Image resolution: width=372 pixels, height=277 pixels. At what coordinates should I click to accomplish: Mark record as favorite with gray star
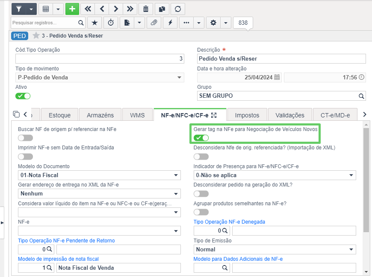coord(36,35)
